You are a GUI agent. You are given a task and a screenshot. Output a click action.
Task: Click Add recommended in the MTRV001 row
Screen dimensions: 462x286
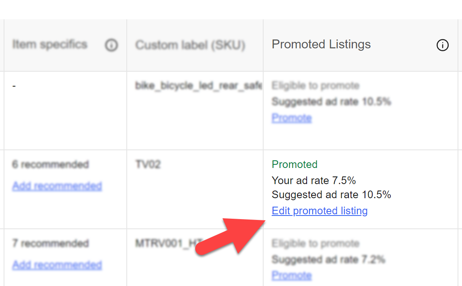click(57, 265)
